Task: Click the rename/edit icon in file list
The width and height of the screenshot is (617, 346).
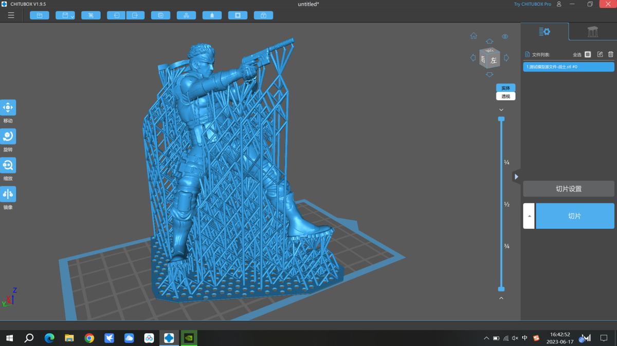Action: coord(600,54)
